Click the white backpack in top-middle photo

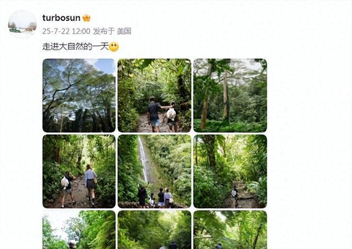point(171,114)
